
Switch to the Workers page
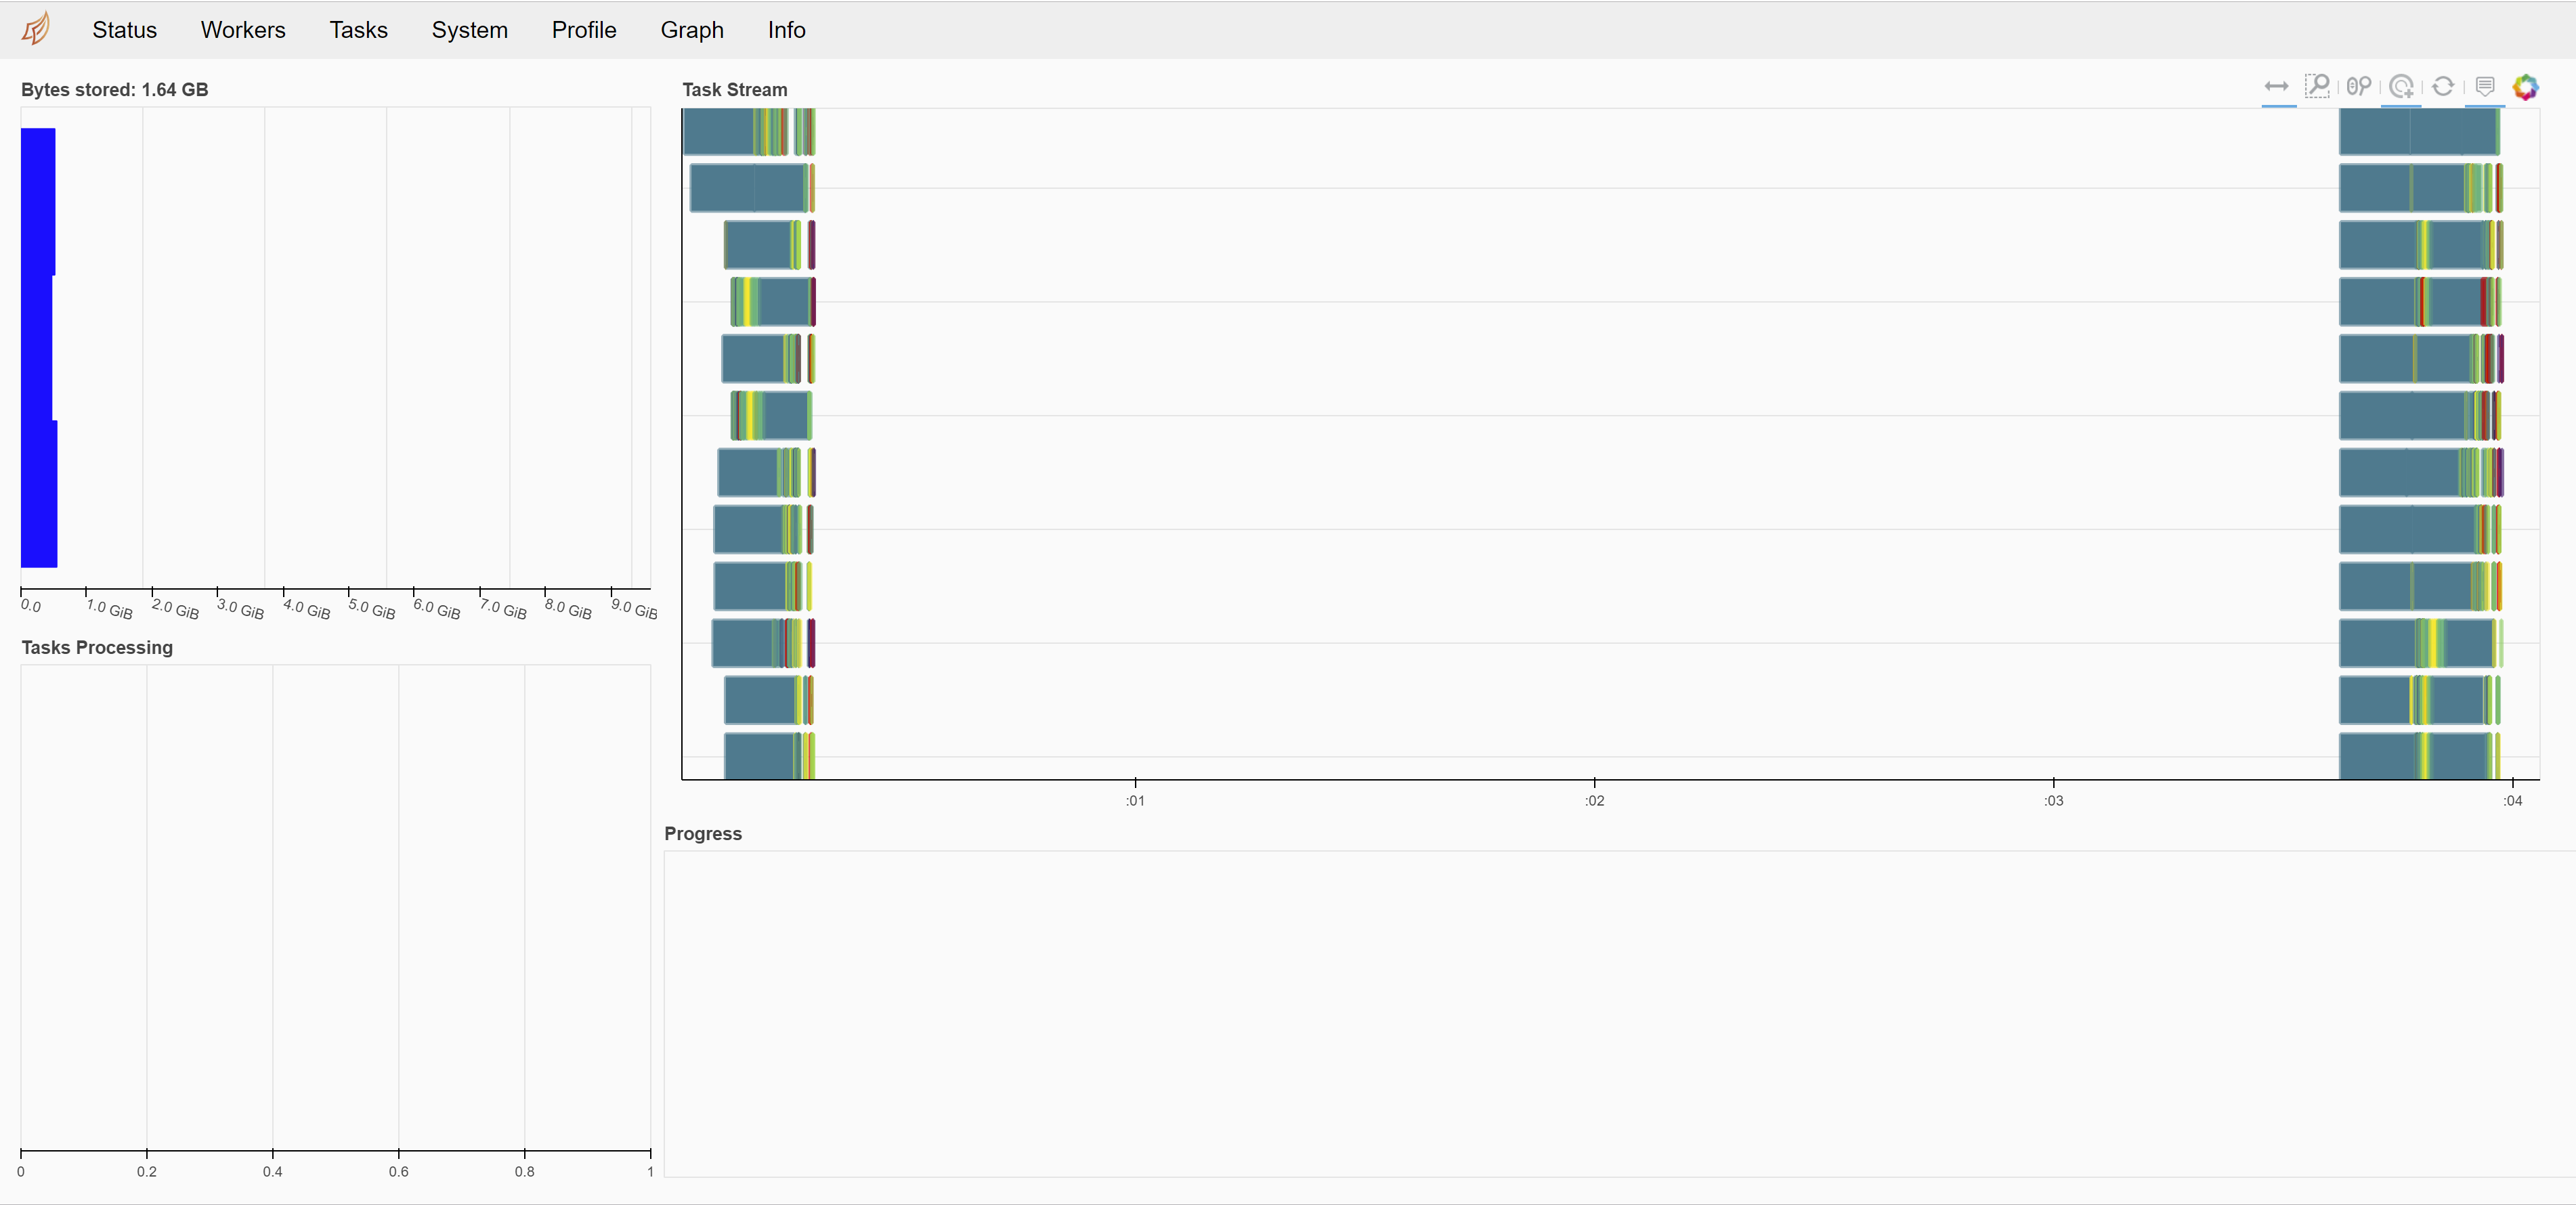click(243, 30)
